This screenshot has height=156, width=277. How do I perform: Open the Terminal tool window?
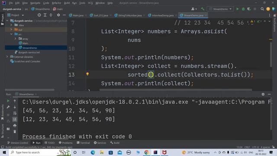83,143
